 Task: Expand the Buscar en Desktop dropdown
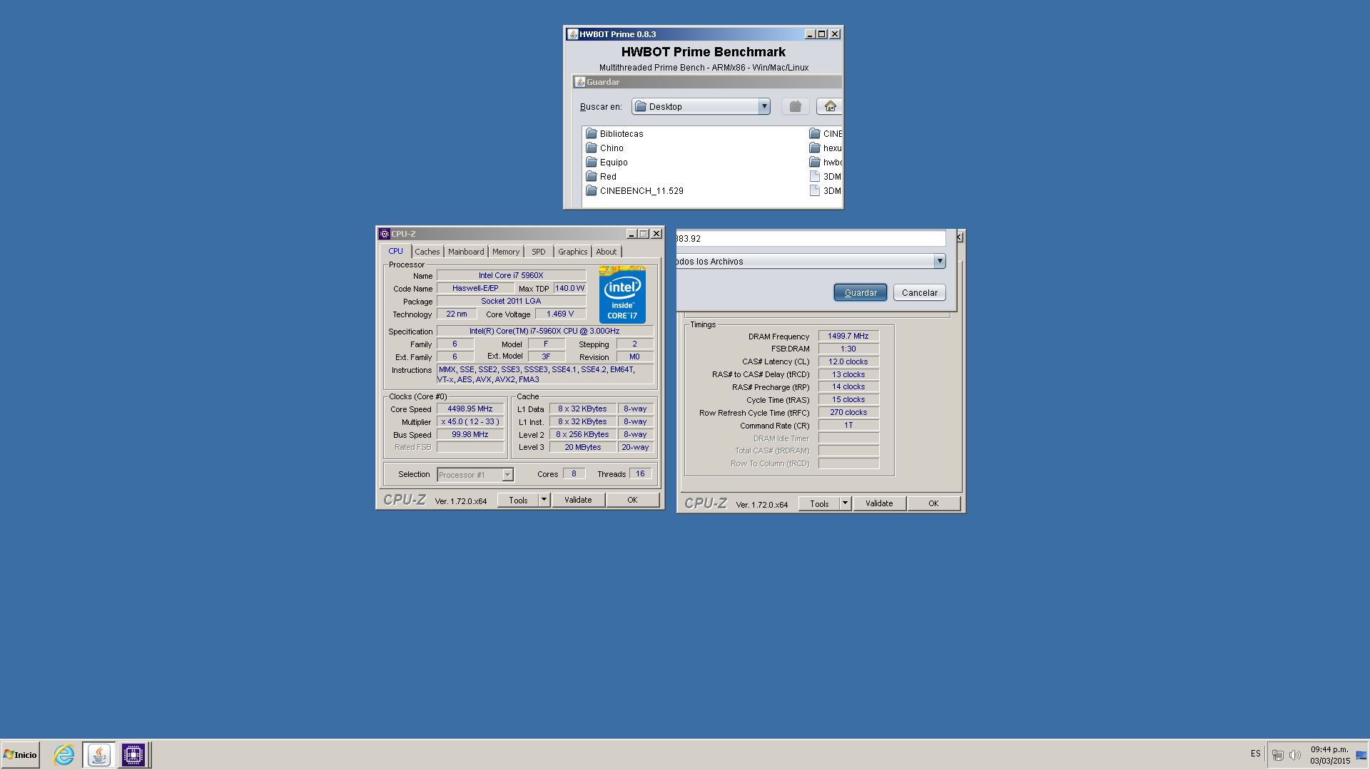tap(764, 106)
